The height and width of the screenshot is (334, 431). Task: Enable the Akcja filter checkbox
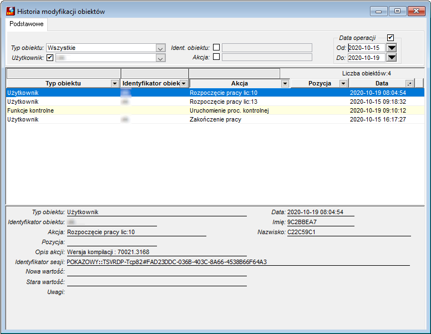coord(216,57)
